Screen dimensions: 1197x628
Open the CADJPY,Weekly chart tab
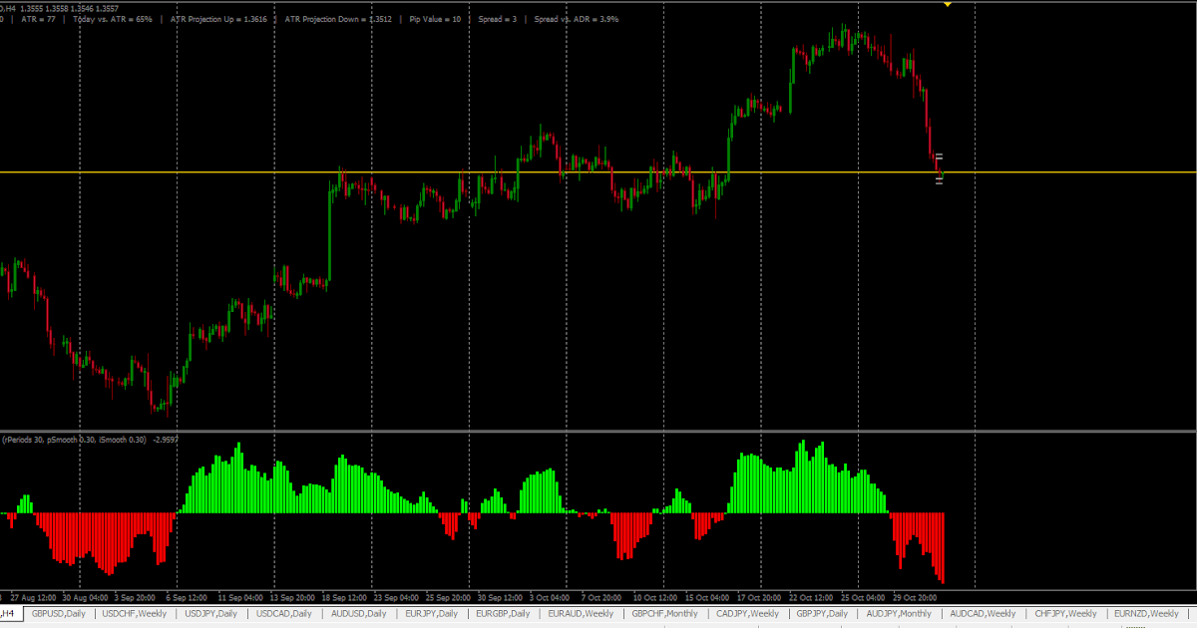pyautogui.click(x=748, y=614)
